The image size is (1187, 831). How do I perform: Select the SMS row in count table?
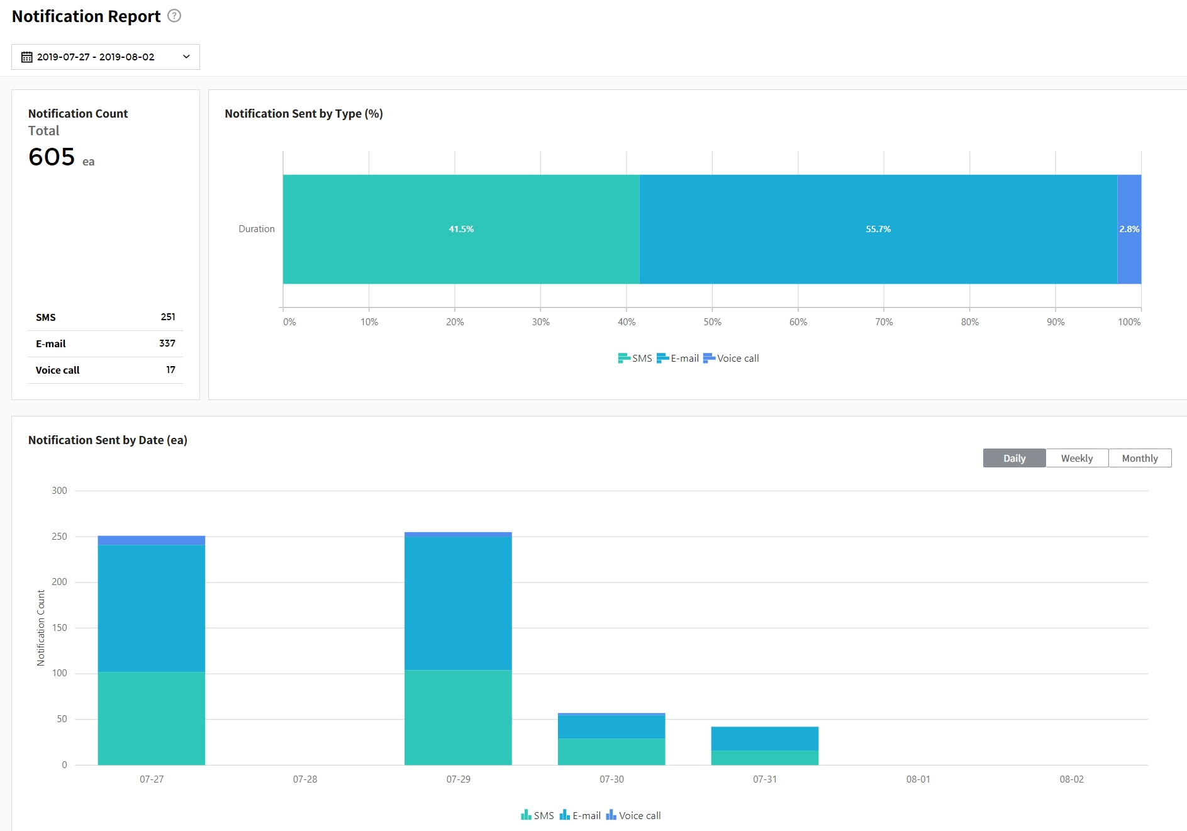tap(105, 317)
